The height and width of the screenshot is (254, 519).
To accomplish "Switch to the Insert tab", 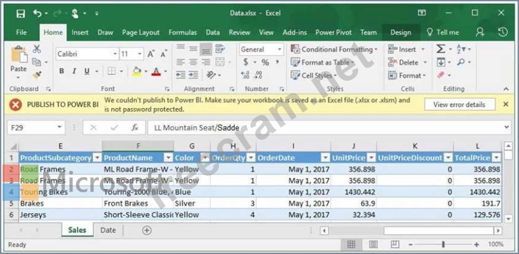I will point(80,32).
